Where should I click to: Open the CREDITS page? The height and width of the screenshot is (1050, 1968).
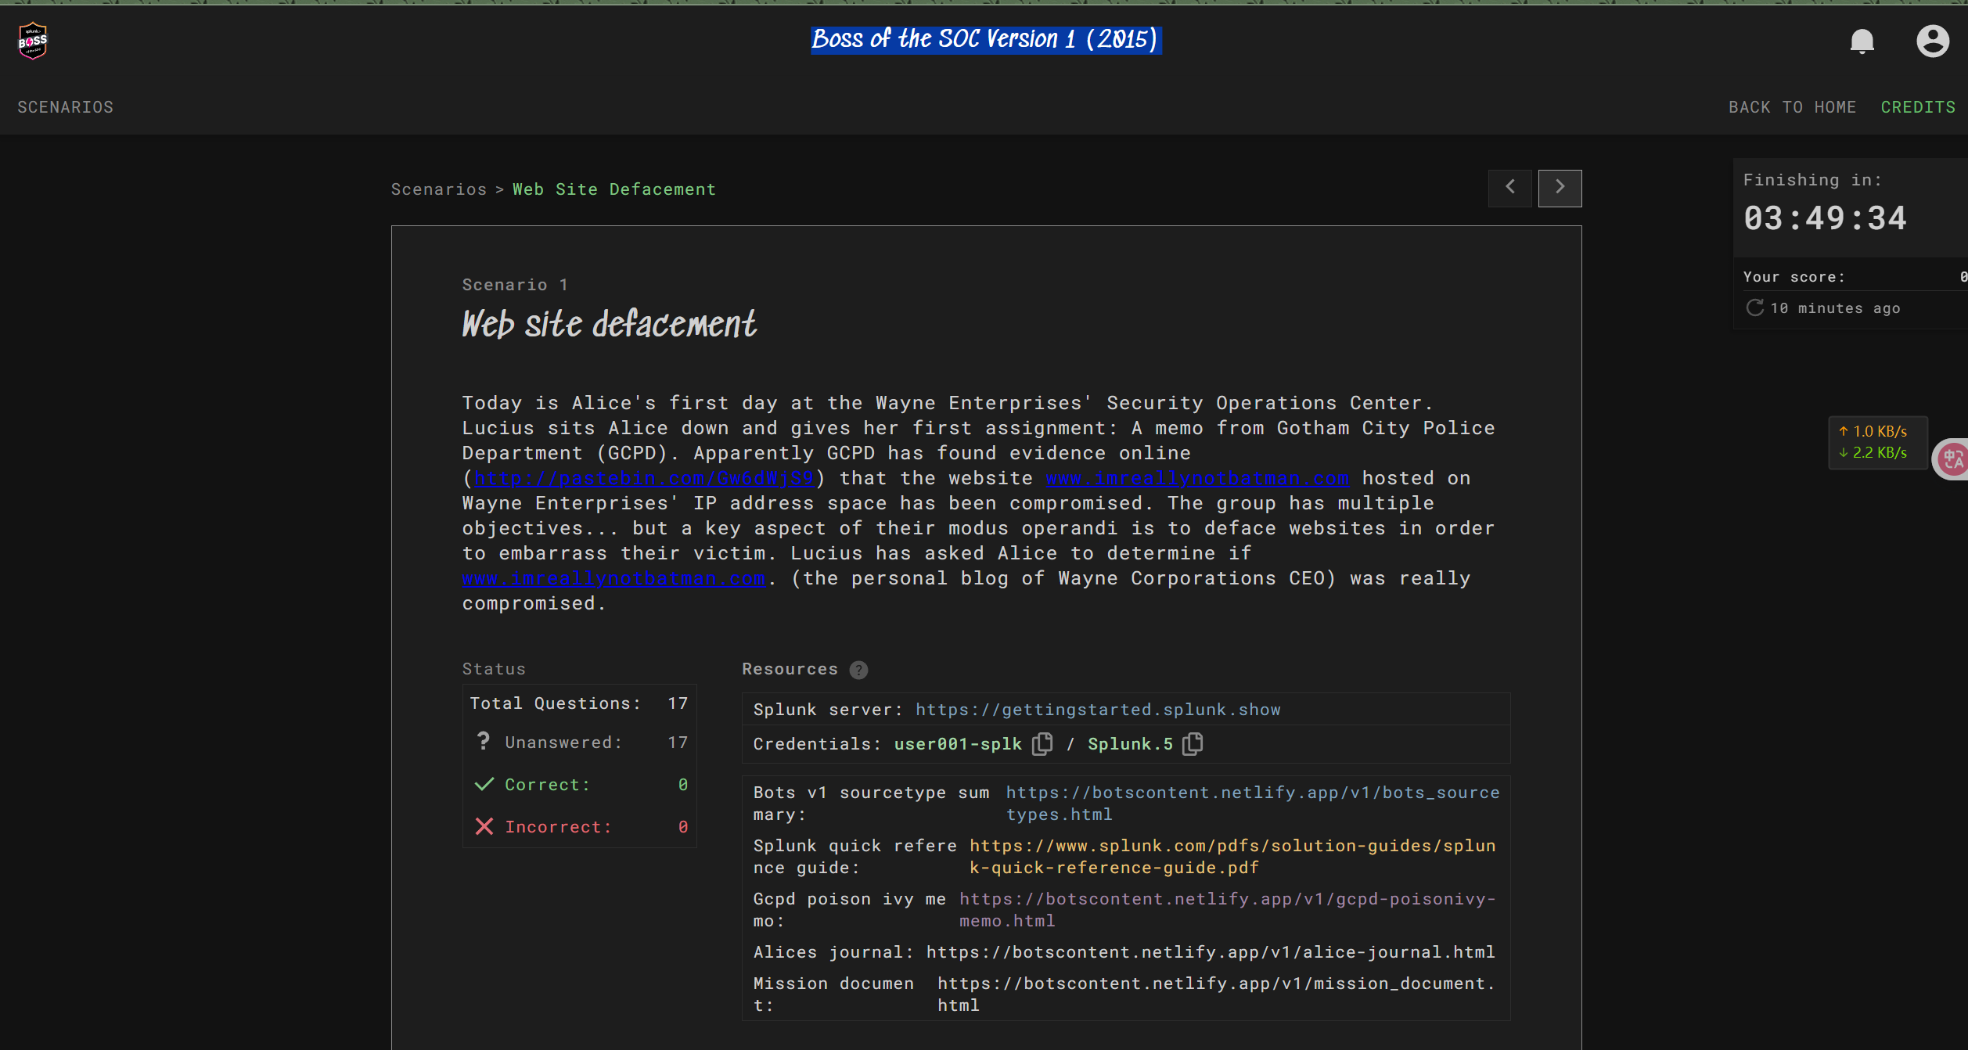tap(1918, 107)
